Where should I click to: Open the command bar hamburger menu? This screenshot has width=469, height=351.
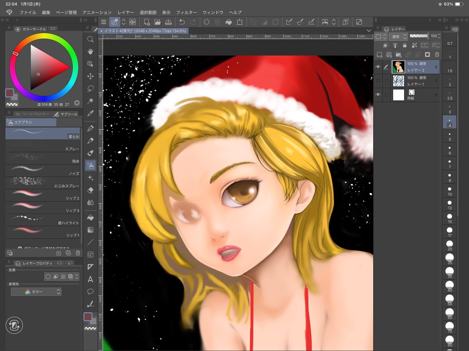tap(104, 22)
